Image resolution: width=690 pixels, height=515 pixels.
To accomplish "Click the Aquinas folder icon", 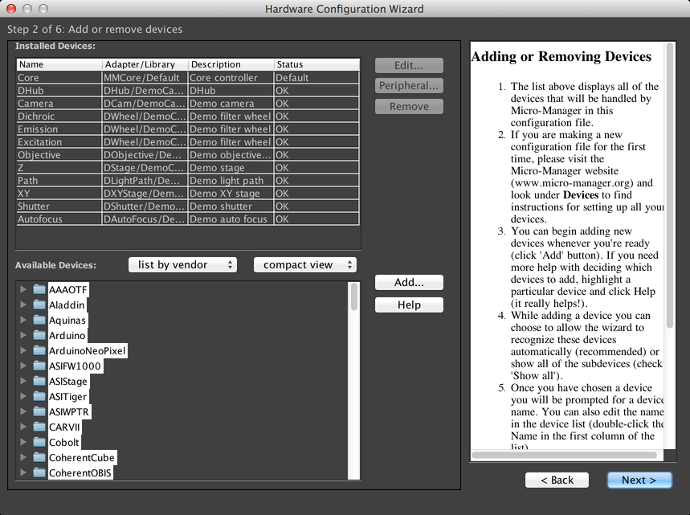I will click(x=39, y=320).
